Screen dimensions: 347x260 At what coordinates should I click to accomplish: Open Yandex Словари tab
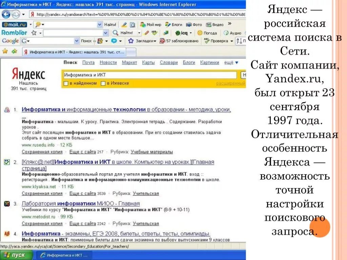point(169,63)
